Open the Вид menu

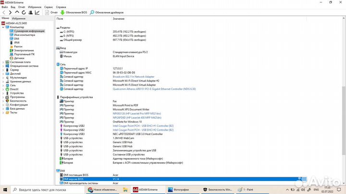[x=13, y=7]
